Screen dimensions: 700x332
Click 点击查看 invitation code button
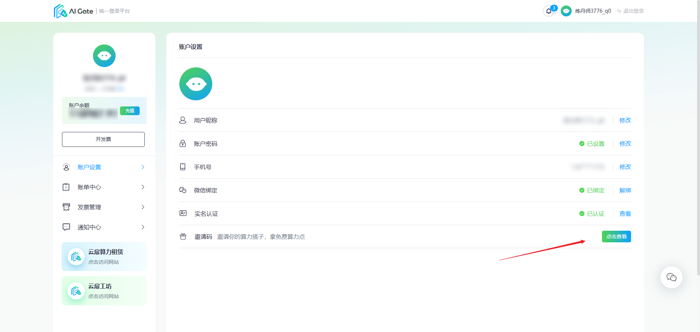[x=616, y=237]
